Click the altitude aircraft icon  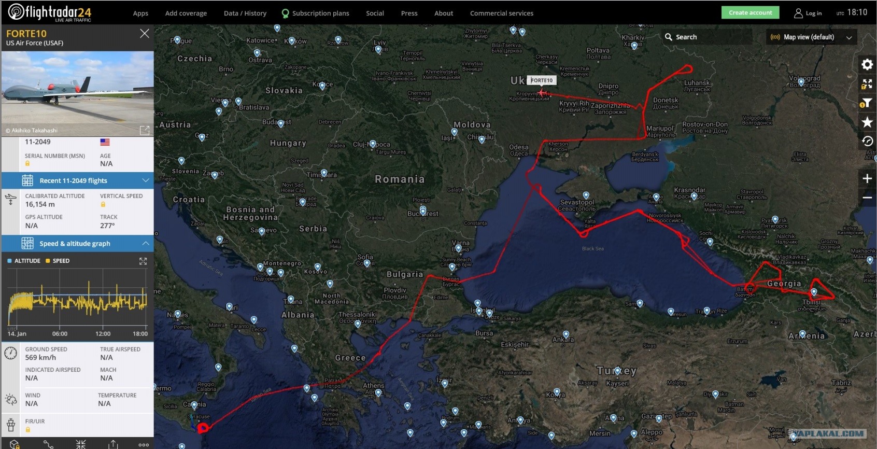(x=10, y=200)
